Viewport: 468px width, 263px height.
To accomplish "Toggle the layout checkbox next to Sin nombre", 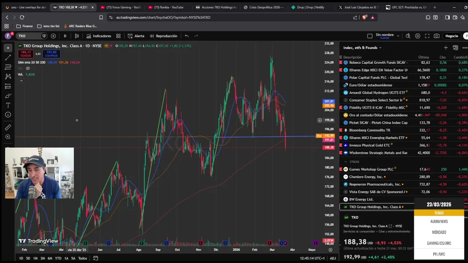I will pos(370,36).
